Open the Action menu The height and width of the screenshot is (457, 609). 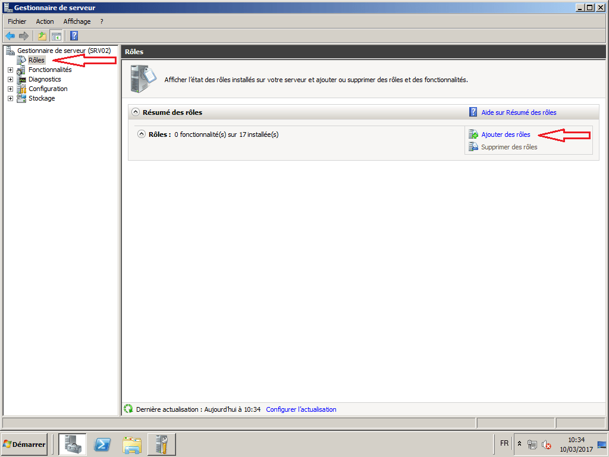(45, 21)
